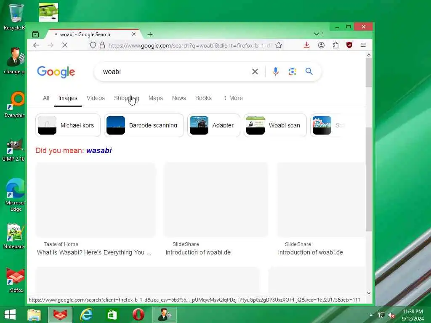This screenshot has width=431, height=323.
Task: Open the Firefox account icon
Action: click(321, 45)
